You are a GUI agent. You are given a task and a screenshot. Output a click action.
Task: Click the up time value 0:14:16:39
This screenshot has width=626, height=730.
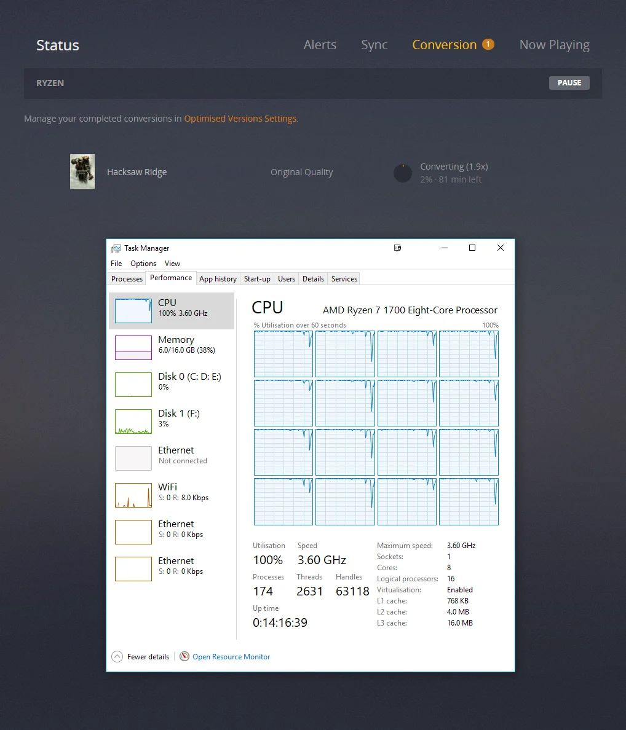tap(280, 622)
